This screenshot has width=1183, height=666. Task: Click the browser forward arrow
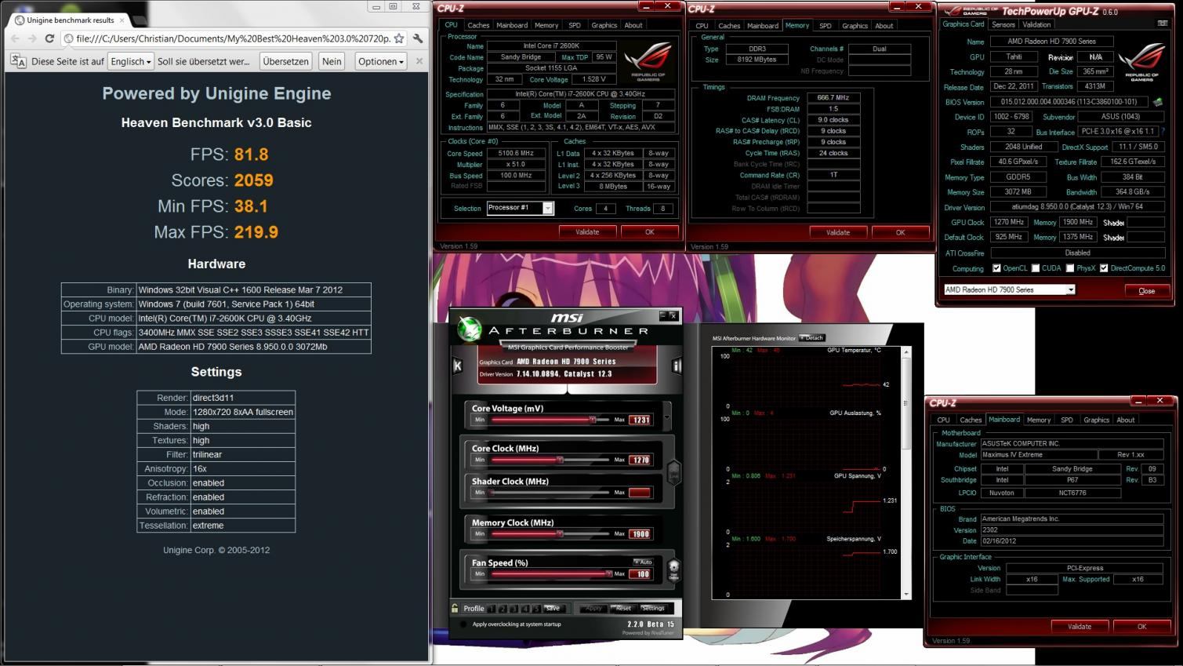click(x=32, y=38)
